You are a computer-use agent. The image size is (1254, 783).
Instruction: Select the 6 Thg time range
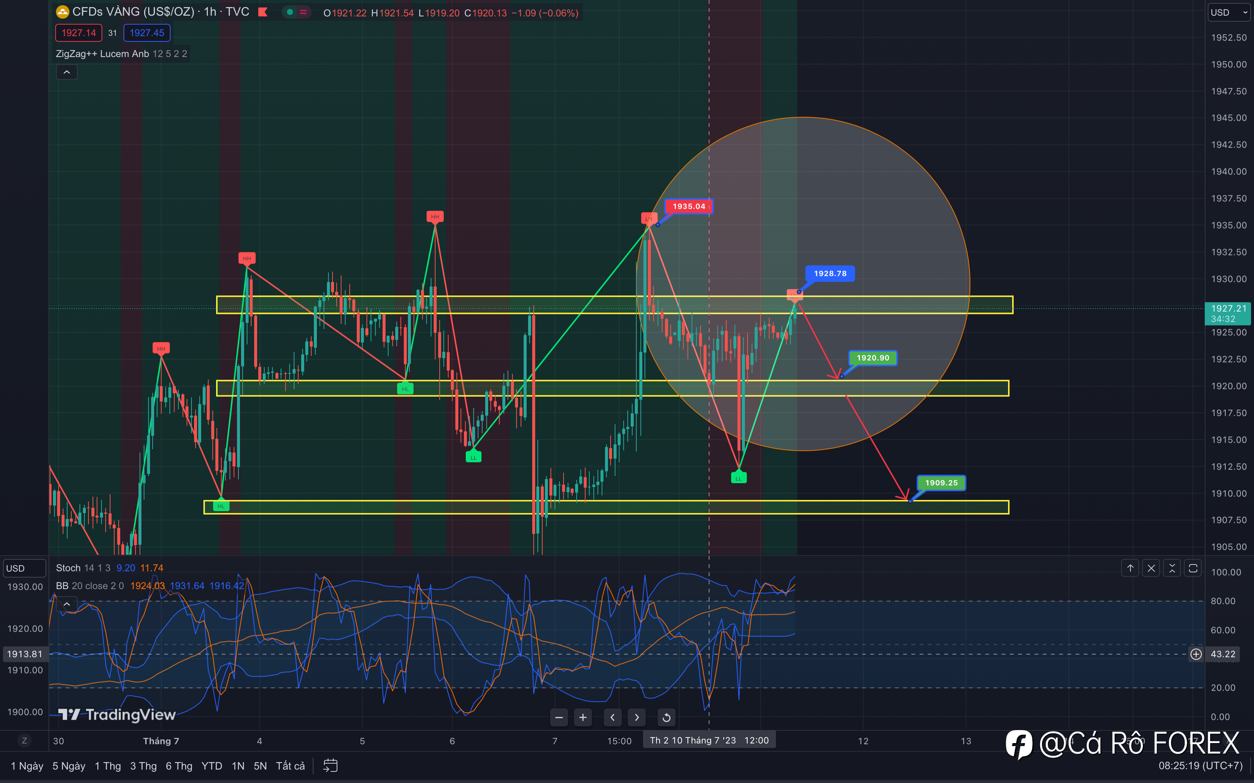[179, 766]
